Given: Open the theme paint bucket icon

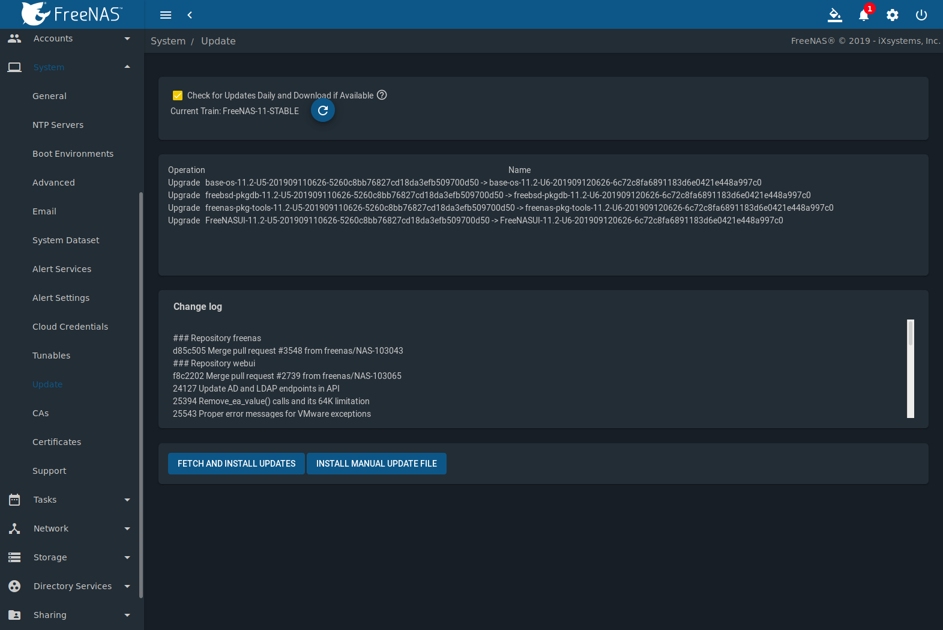Looking at the screenshot, I should pyautogui.click(x=835, y=15).
